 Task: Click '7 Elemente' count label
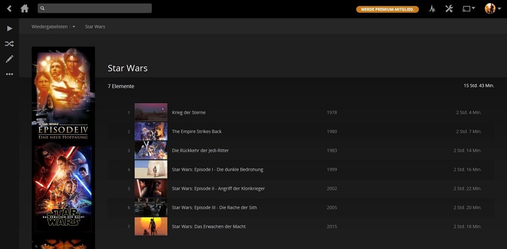(x=121, y=86)
